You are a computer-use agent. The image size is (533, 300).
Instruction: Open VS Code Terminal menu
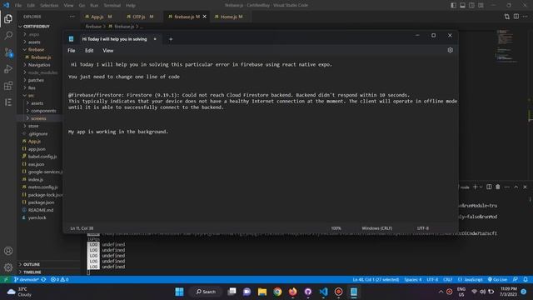112,6
